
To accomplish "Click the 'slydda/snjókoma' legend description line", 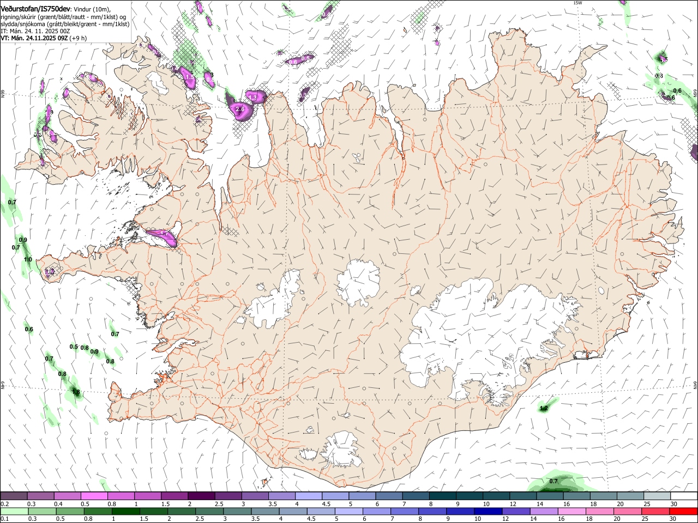I will [65, 24].
